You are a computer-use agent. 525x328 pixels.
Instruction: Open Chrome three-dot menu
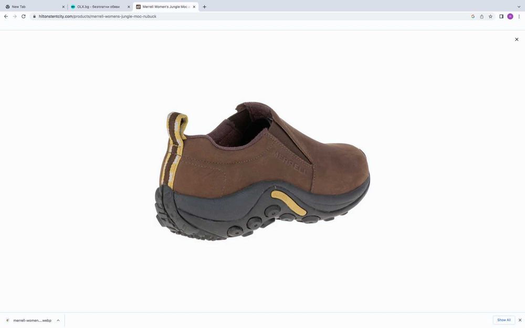click(x=519, y=16)
